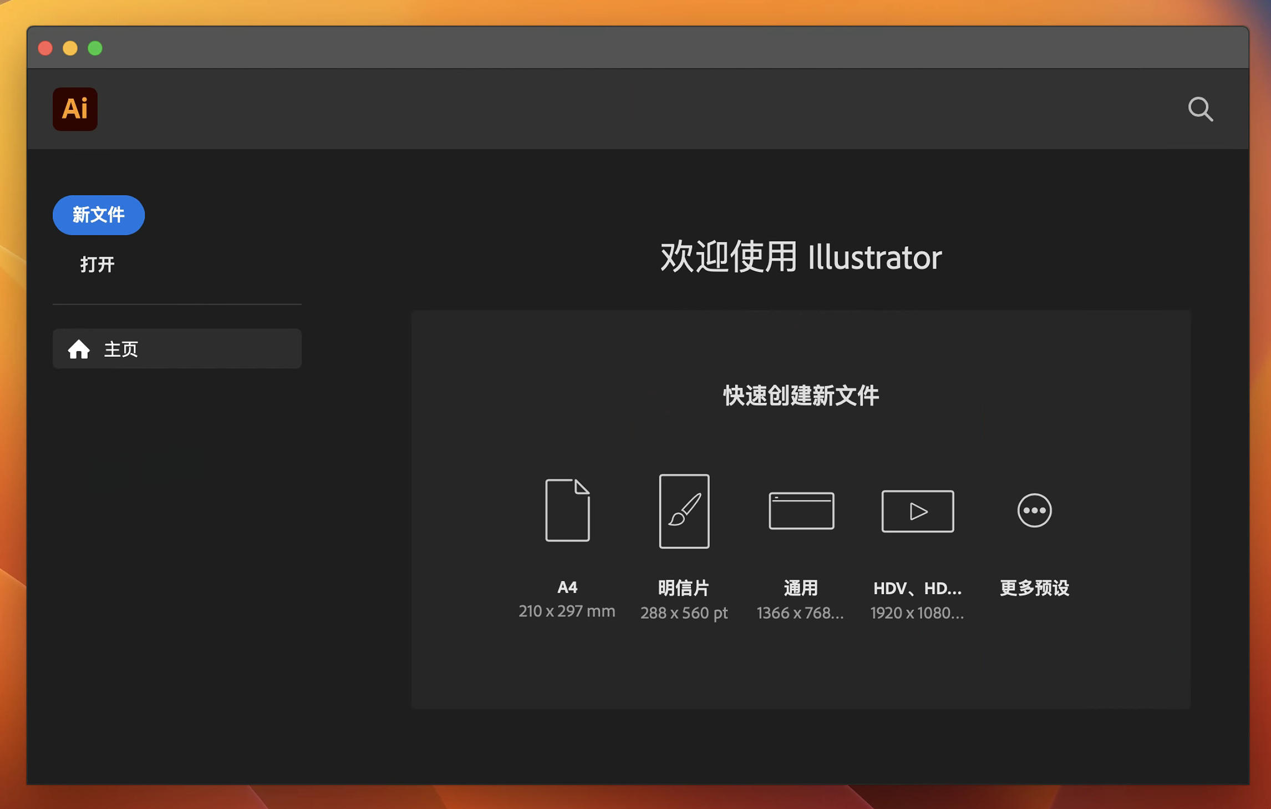Click the 明信片 preset label

click(684, 588)
